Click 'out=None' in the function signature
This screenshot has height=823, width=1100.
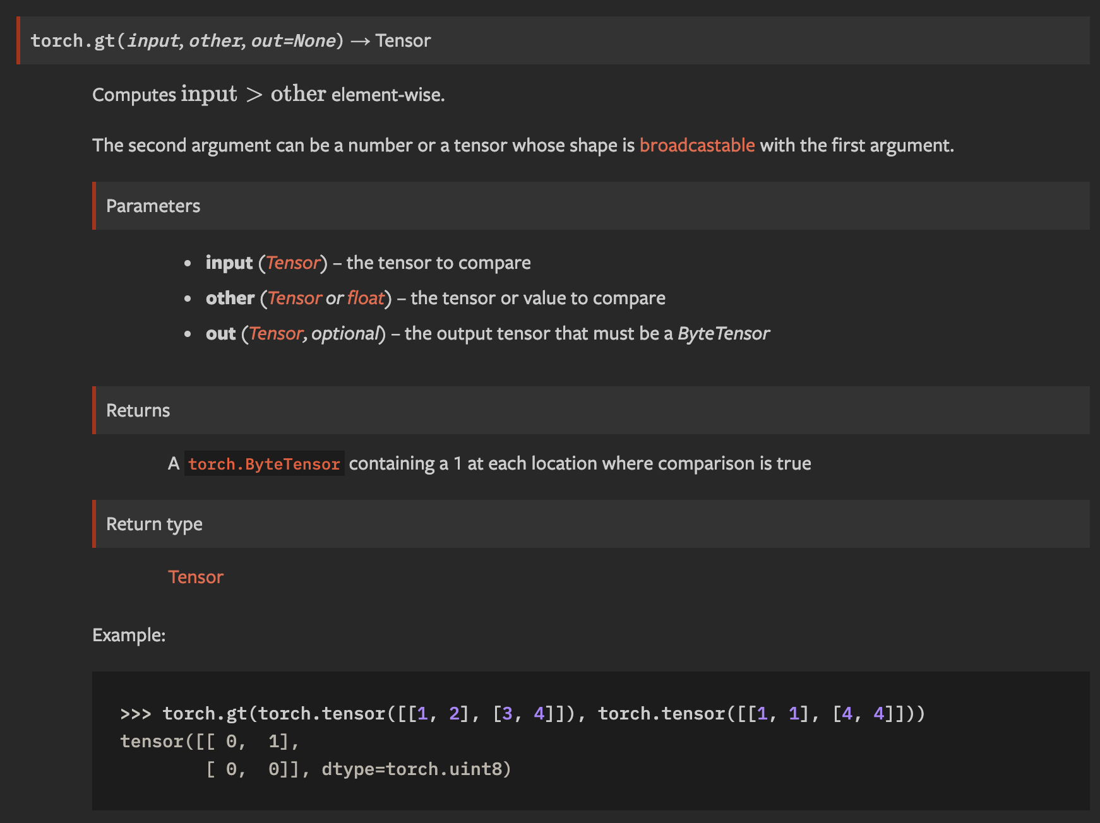tap(294, 40)
